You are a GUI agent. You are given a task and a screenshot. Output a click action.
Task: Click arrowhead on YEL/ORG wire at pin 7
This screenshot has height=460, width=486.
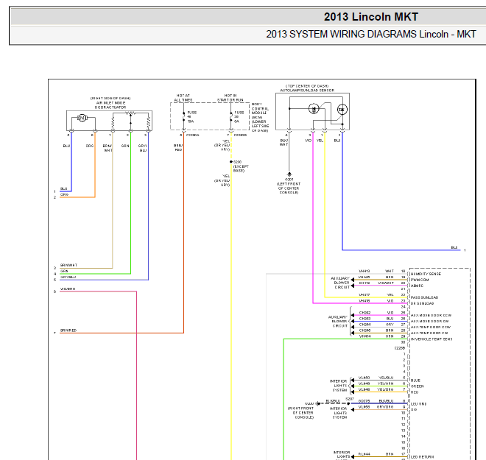353,392
